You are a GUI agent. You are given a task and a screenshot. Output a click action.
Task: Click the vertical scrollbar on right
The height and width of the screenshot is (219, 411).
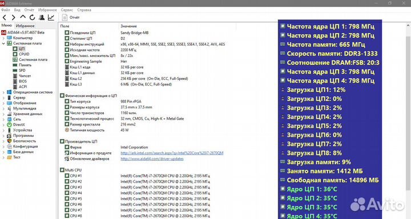pyautogui.click(x=408, y=113)
